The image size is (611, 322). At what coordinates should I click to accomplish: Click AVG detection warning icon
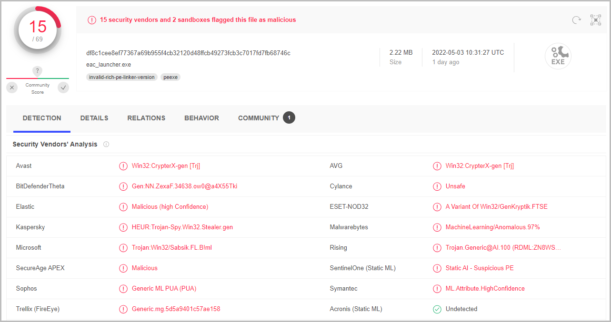coord(437,166)
